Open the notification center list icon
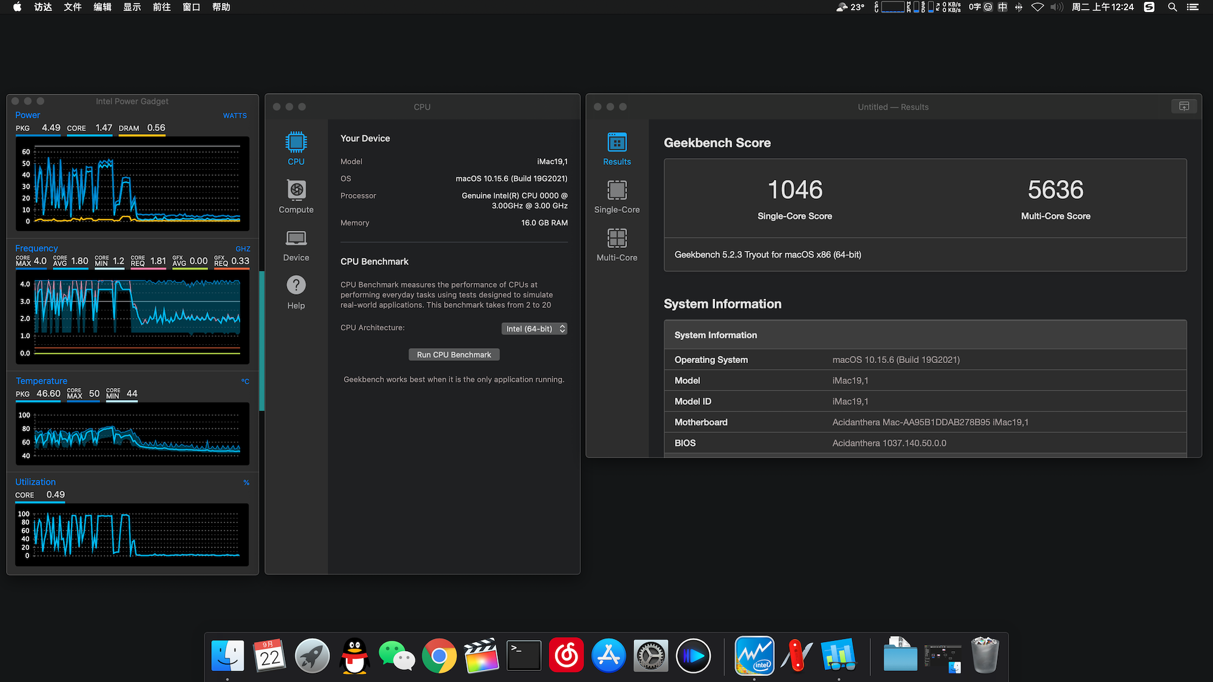This screenshot has width=1213, height=682. pos(1193,7)
